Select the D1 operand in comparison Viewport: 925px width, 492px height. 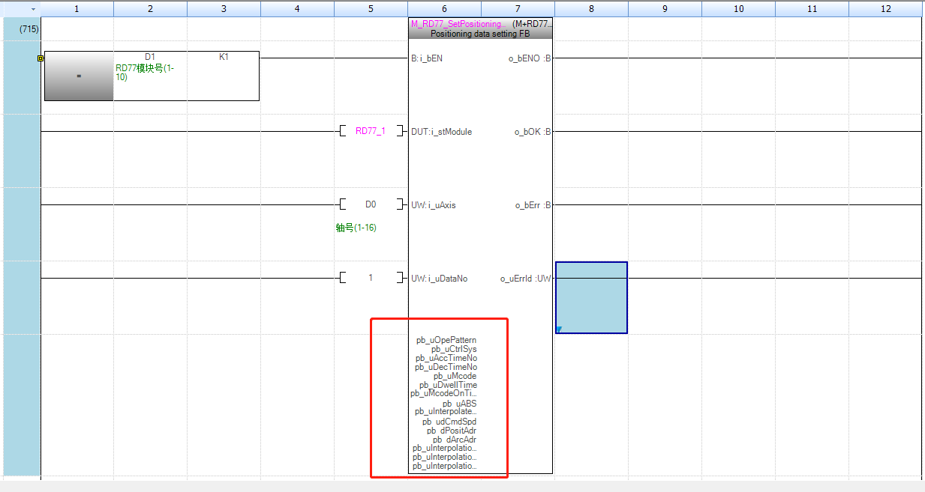click(150, 58)
